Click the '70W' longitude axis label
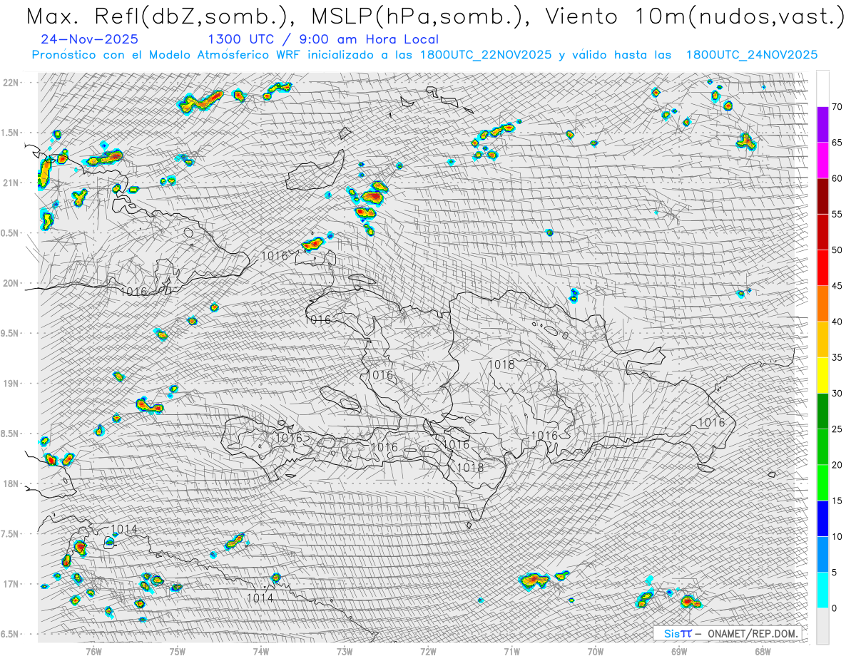The image size is (856, 661). click(596, 651)
